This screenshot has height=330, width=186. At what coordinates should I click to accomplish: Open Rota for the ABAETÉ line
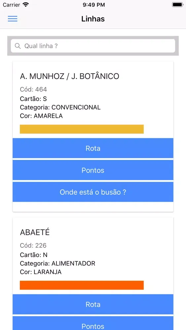(93, 304)
